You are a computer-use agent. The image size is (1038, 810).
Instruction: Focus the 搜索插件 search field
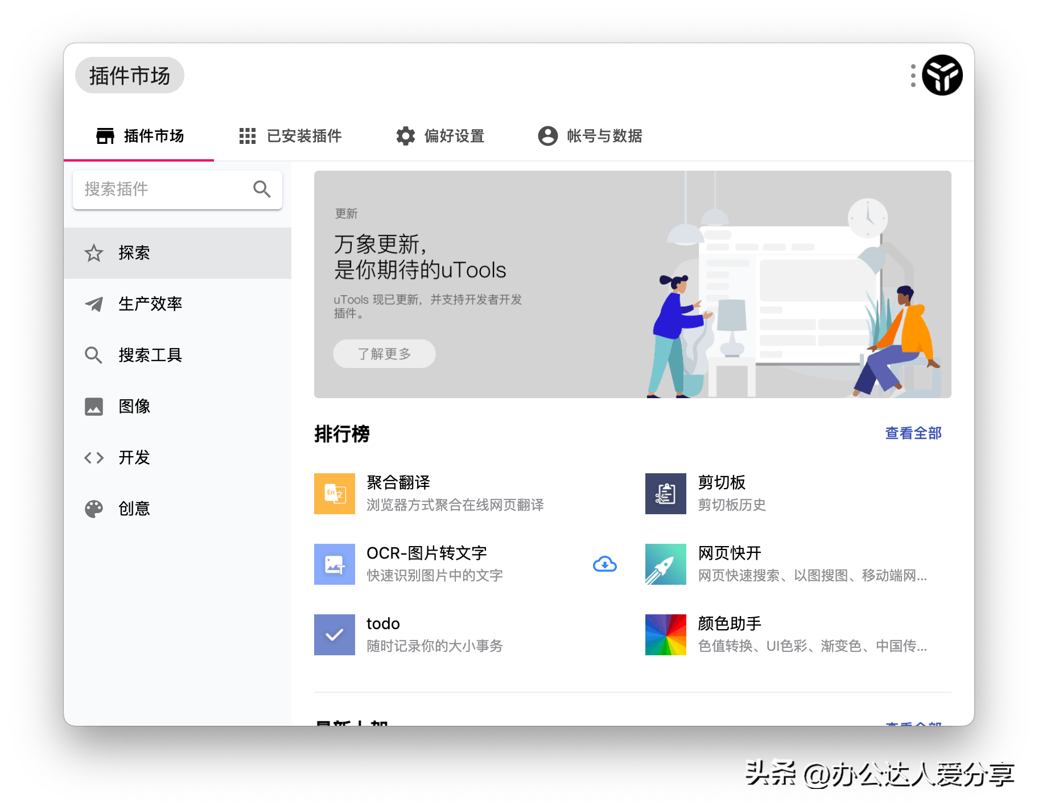tap(178, 189)
